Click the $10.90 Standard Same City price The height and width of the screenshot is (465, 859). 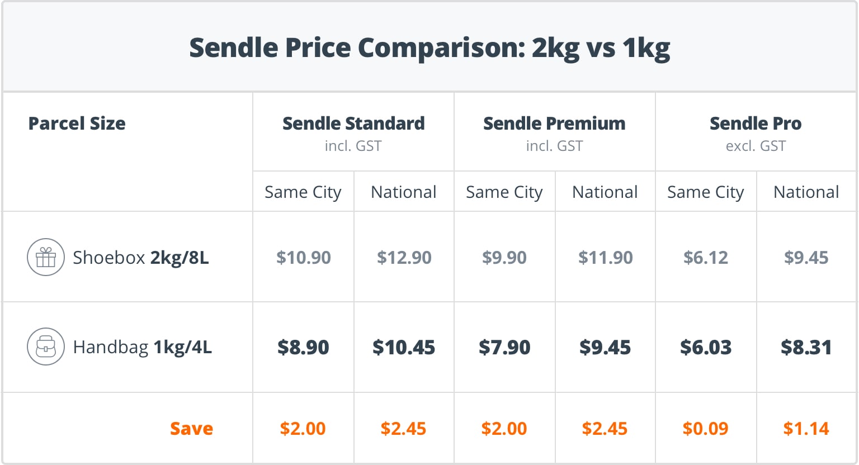click(x=304, y=258)
